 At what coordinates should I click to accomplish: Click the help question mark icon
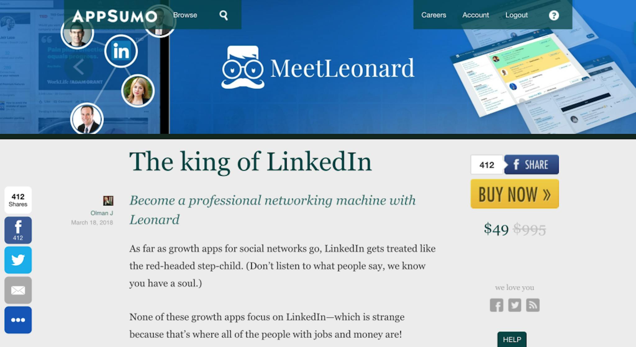point(554,15)
